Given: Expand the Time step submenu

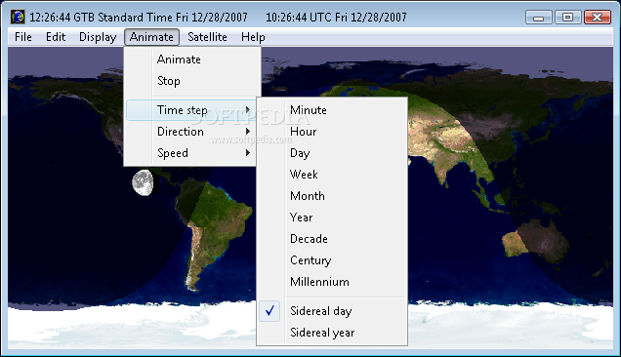Looking at the screenshot, I should [x=191, y=110].
